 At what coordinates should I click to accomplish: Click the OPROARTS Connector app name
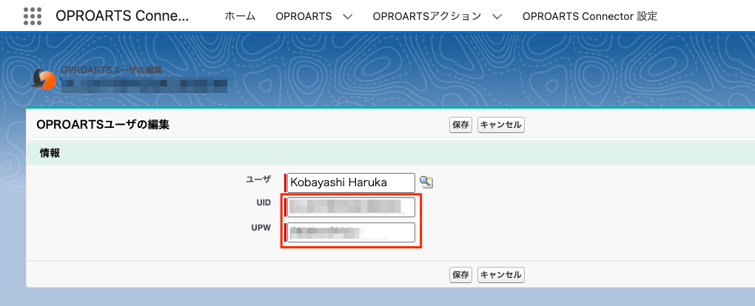pyautogui.click(x=122, y=16)
